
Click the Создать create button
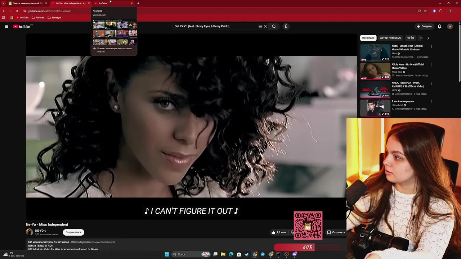pos(424,26)
